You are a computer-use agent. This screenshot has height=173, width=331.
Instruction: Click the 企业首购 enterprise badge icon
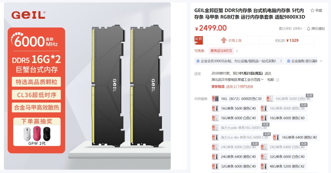click(x=289, y=61)
